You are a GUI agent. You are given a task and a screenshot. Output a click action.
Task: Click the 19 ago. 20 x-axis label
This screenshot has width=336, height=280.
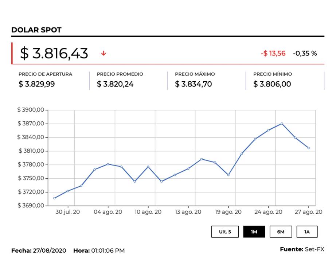[x=228, y=212]
